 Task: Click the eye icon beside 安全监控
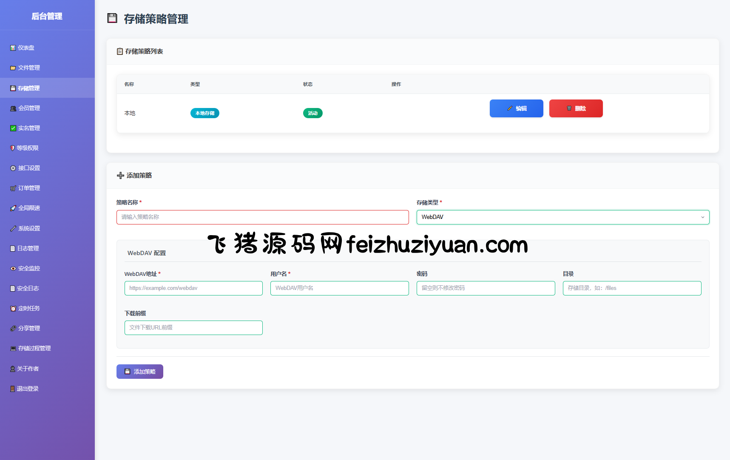13,269
